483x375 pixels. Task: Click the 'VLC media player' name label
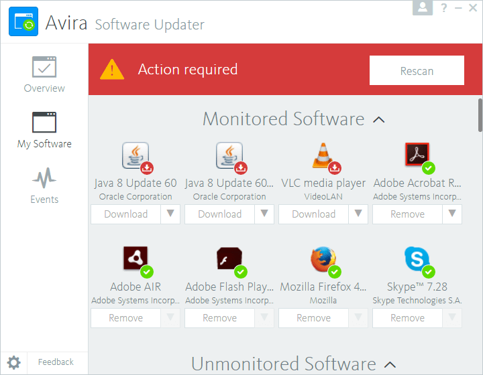pyautogui.click(x=323, y=183)
